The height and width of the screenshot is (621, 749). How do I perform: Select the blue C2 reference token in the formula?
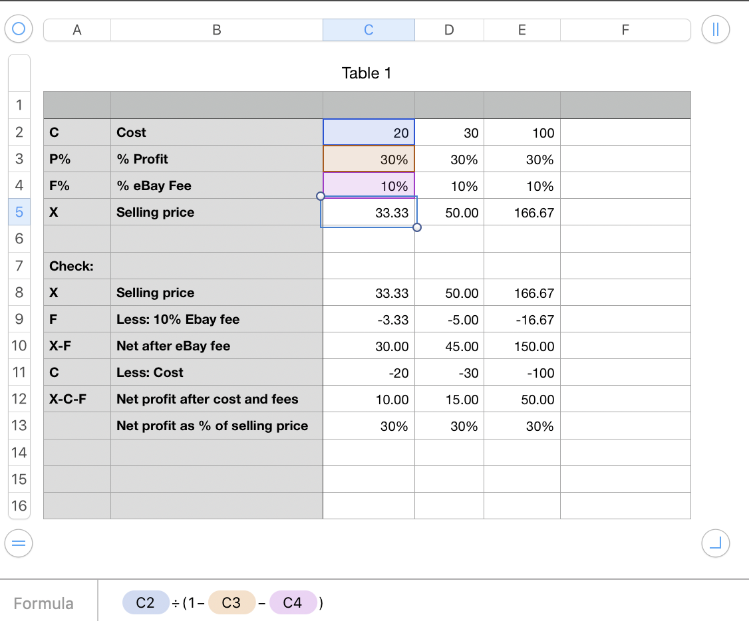[x=145, y=602]
